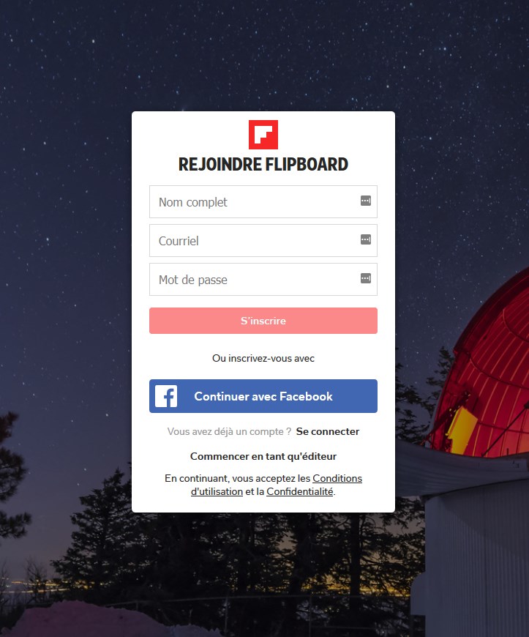Open the Confidentialité link

[x=299, y=491]
